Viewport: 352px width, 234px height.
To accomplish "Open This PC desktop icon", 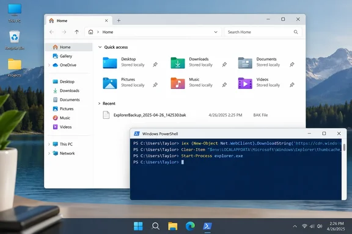I will (15, 13).
